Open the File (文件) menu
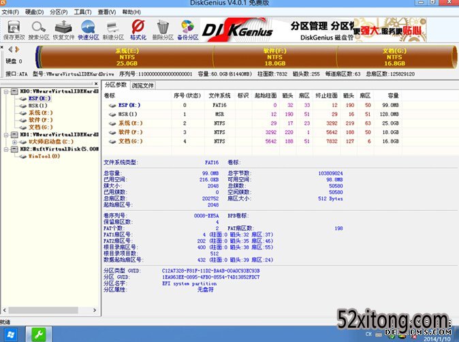The image size is (459, 342). 10,12
